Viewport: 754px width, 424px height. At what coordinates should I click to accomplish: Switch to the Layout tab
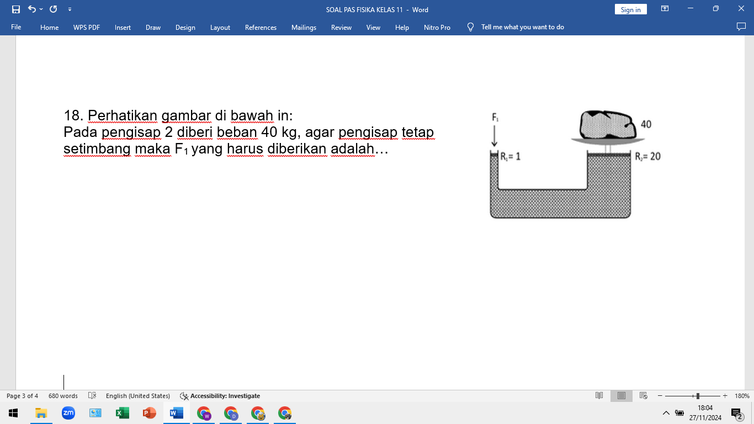click(220, 27)
